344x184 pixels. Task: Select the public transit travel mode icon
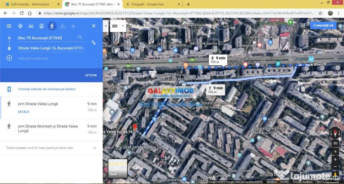[x=41, y=26]
